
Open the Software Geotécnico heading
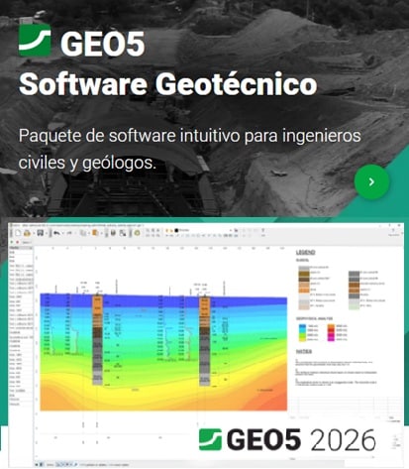pyautogui.click(x=168, y=84)
